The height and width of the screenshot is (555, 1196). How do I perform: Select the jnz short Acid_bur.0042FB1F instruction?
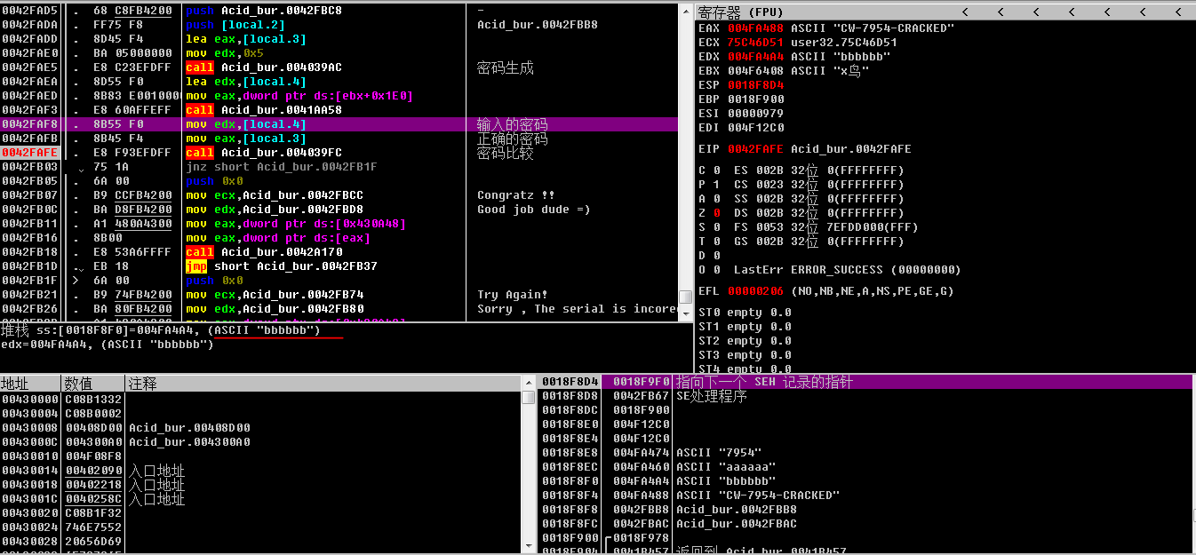pyautogui.click(x=281, y=167)
